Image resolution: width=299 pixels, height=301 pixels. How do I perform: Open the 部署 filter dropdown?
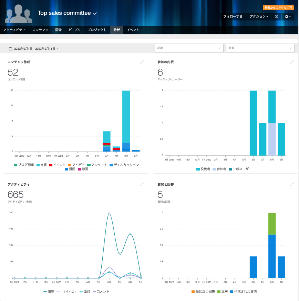(189, 48)
